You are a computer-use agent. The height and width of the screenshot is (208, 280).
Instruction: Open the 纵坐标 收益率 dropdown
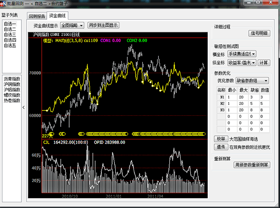[x=242, y=62]
